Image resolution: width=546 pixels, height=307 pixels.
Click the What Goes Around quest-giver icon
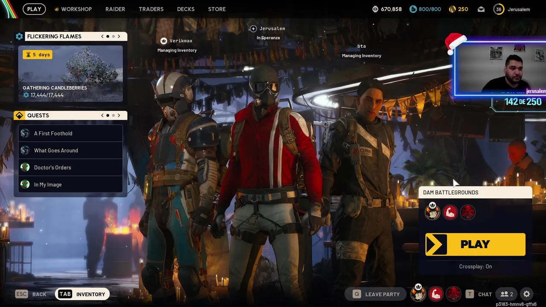tap(25, 151)
